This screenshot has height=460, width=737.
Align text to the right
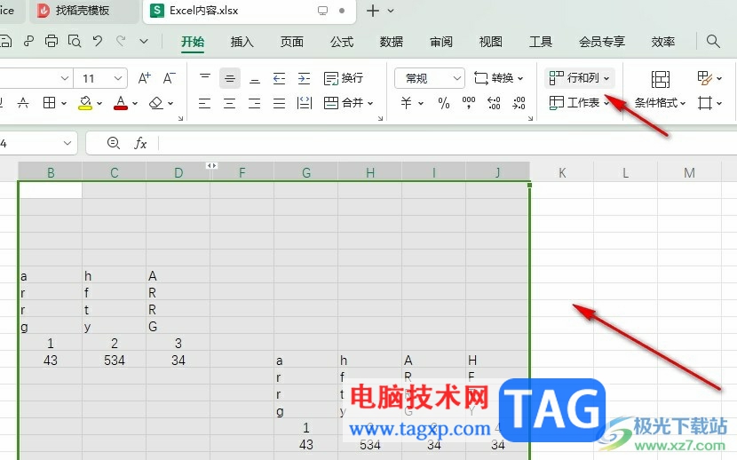(x=254, y=103)
